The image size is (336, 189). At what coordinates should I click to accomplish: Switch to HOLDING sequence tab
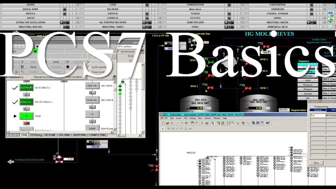pyautogui.click(x=64, y=135)
